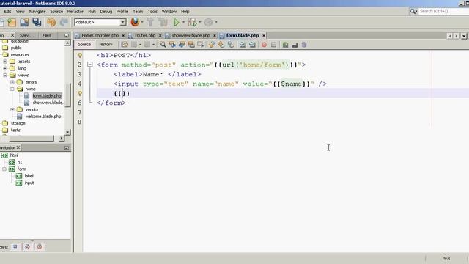Click Next Bookmark icon
The height and width of the screenshot is (264, 469).
tap(221, 45)
